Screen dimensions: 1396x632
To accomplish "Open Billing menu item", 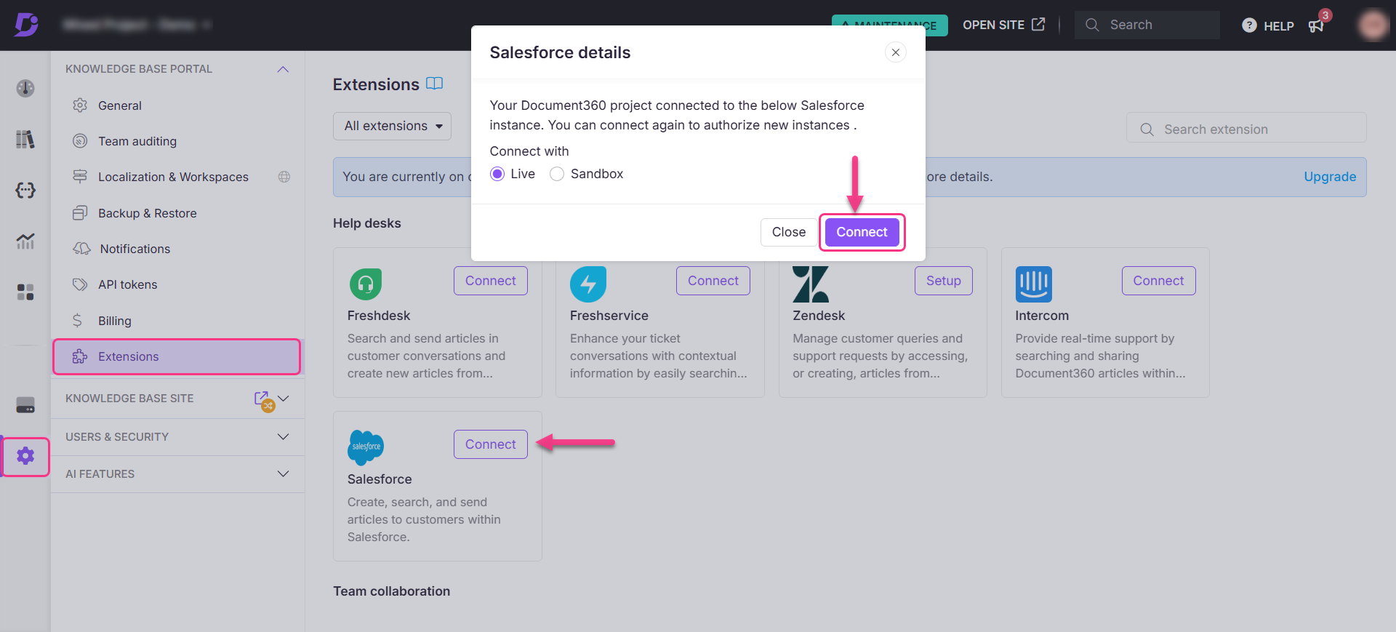I will tap(177, 321).
